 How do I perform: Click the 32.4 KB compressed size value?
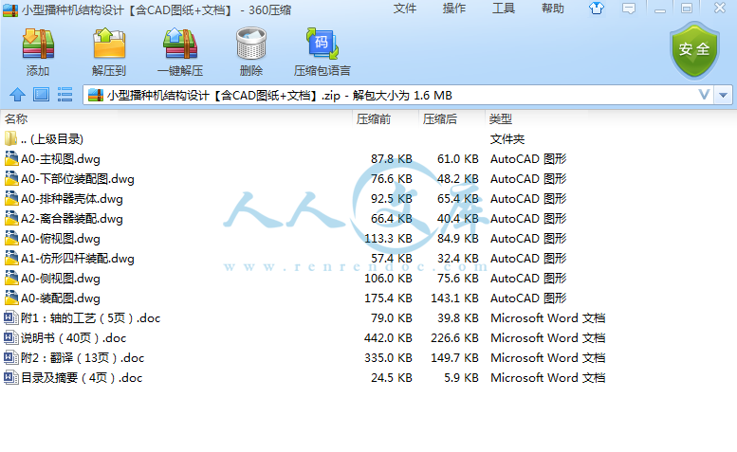(458, 258)
